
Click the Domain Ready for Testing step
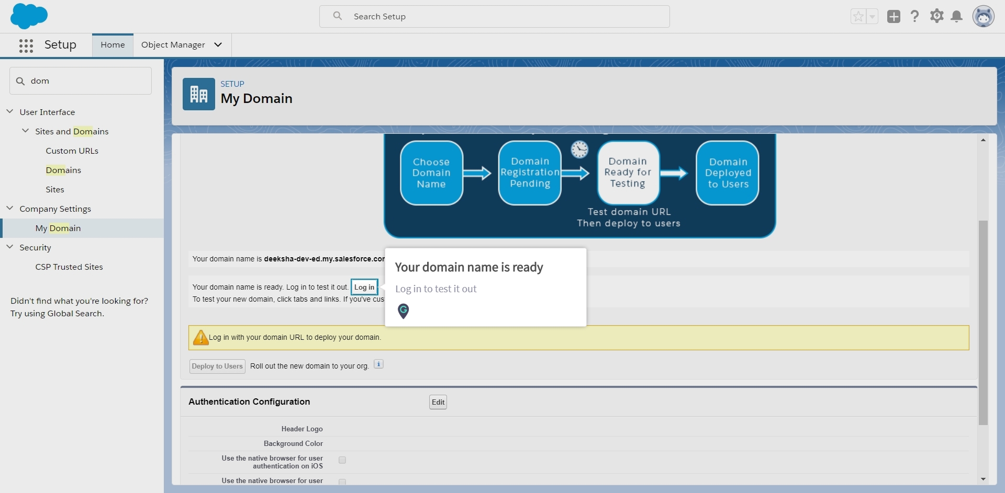tap(628, 173)
